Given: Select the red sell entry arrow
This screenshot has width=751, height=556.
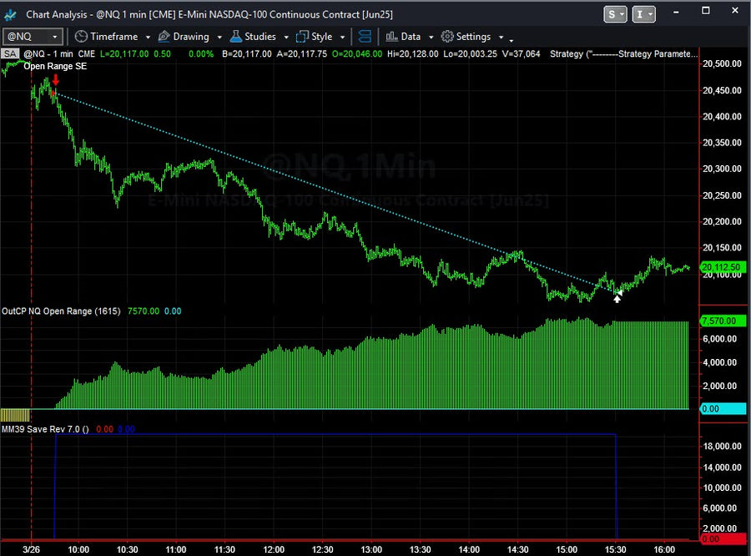Looking at the screenshot, I should pos(56,80).
